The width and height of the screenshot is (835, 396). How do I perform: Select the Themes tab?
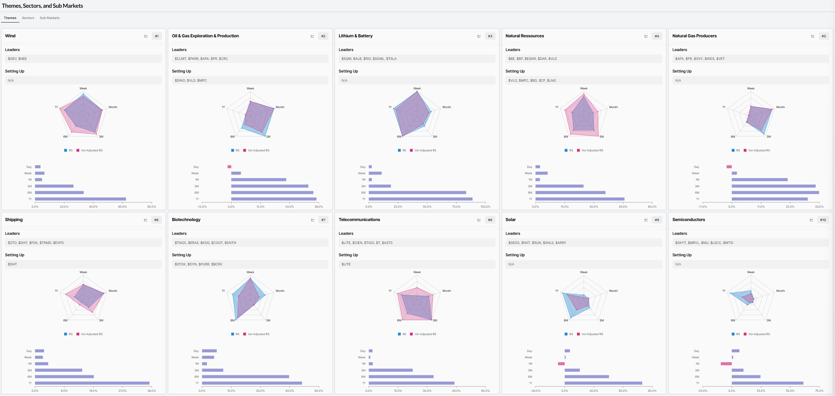10,18
